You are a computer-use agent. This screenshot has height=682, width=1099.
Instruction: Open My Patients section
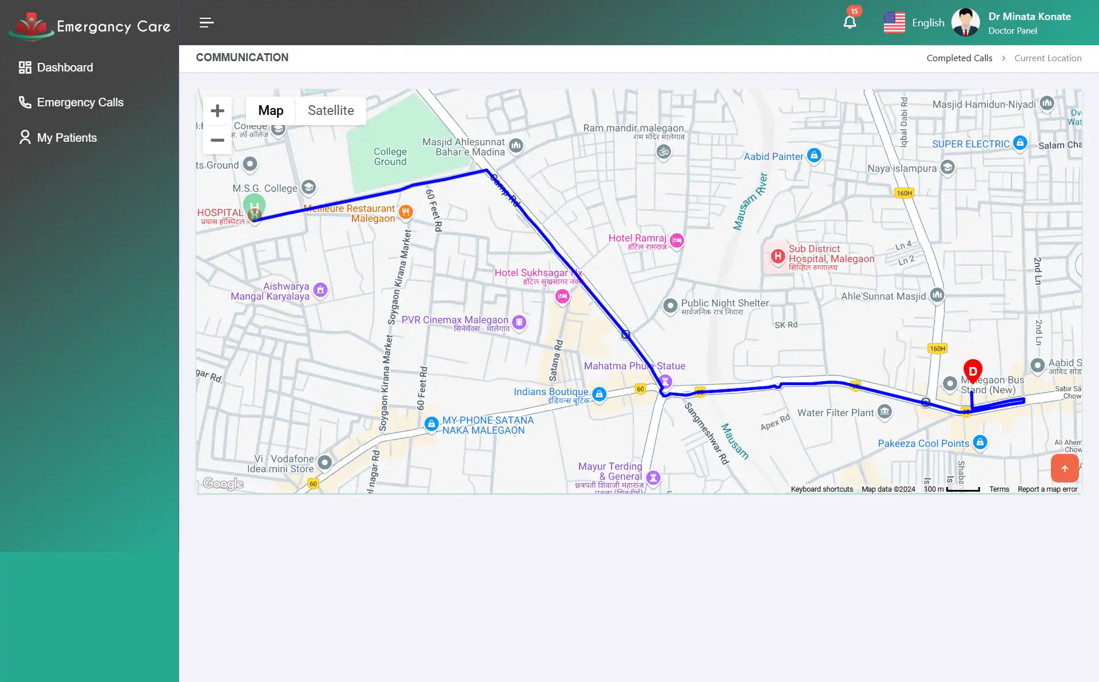[x=66, y=138]
